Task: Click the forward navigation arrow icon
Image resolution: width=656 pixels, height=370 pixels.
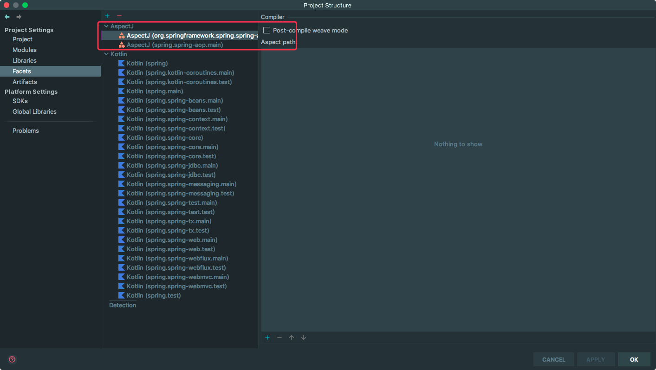Action: coord(19,17)
